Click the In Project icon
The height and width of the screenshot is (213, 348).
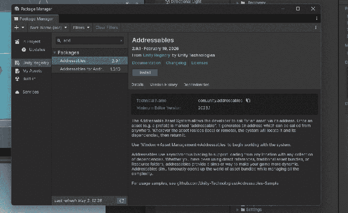(17, 42)
